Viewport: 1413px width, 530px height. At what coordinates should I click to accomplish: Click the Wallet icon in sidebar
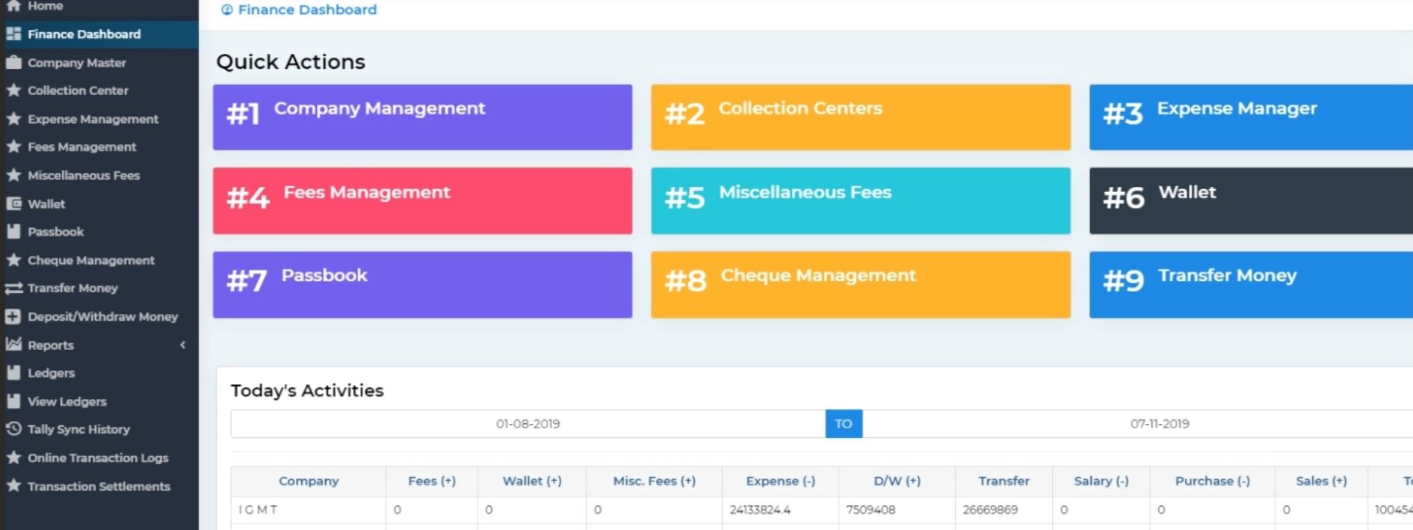pyautogui.click(x=13, y=203)
